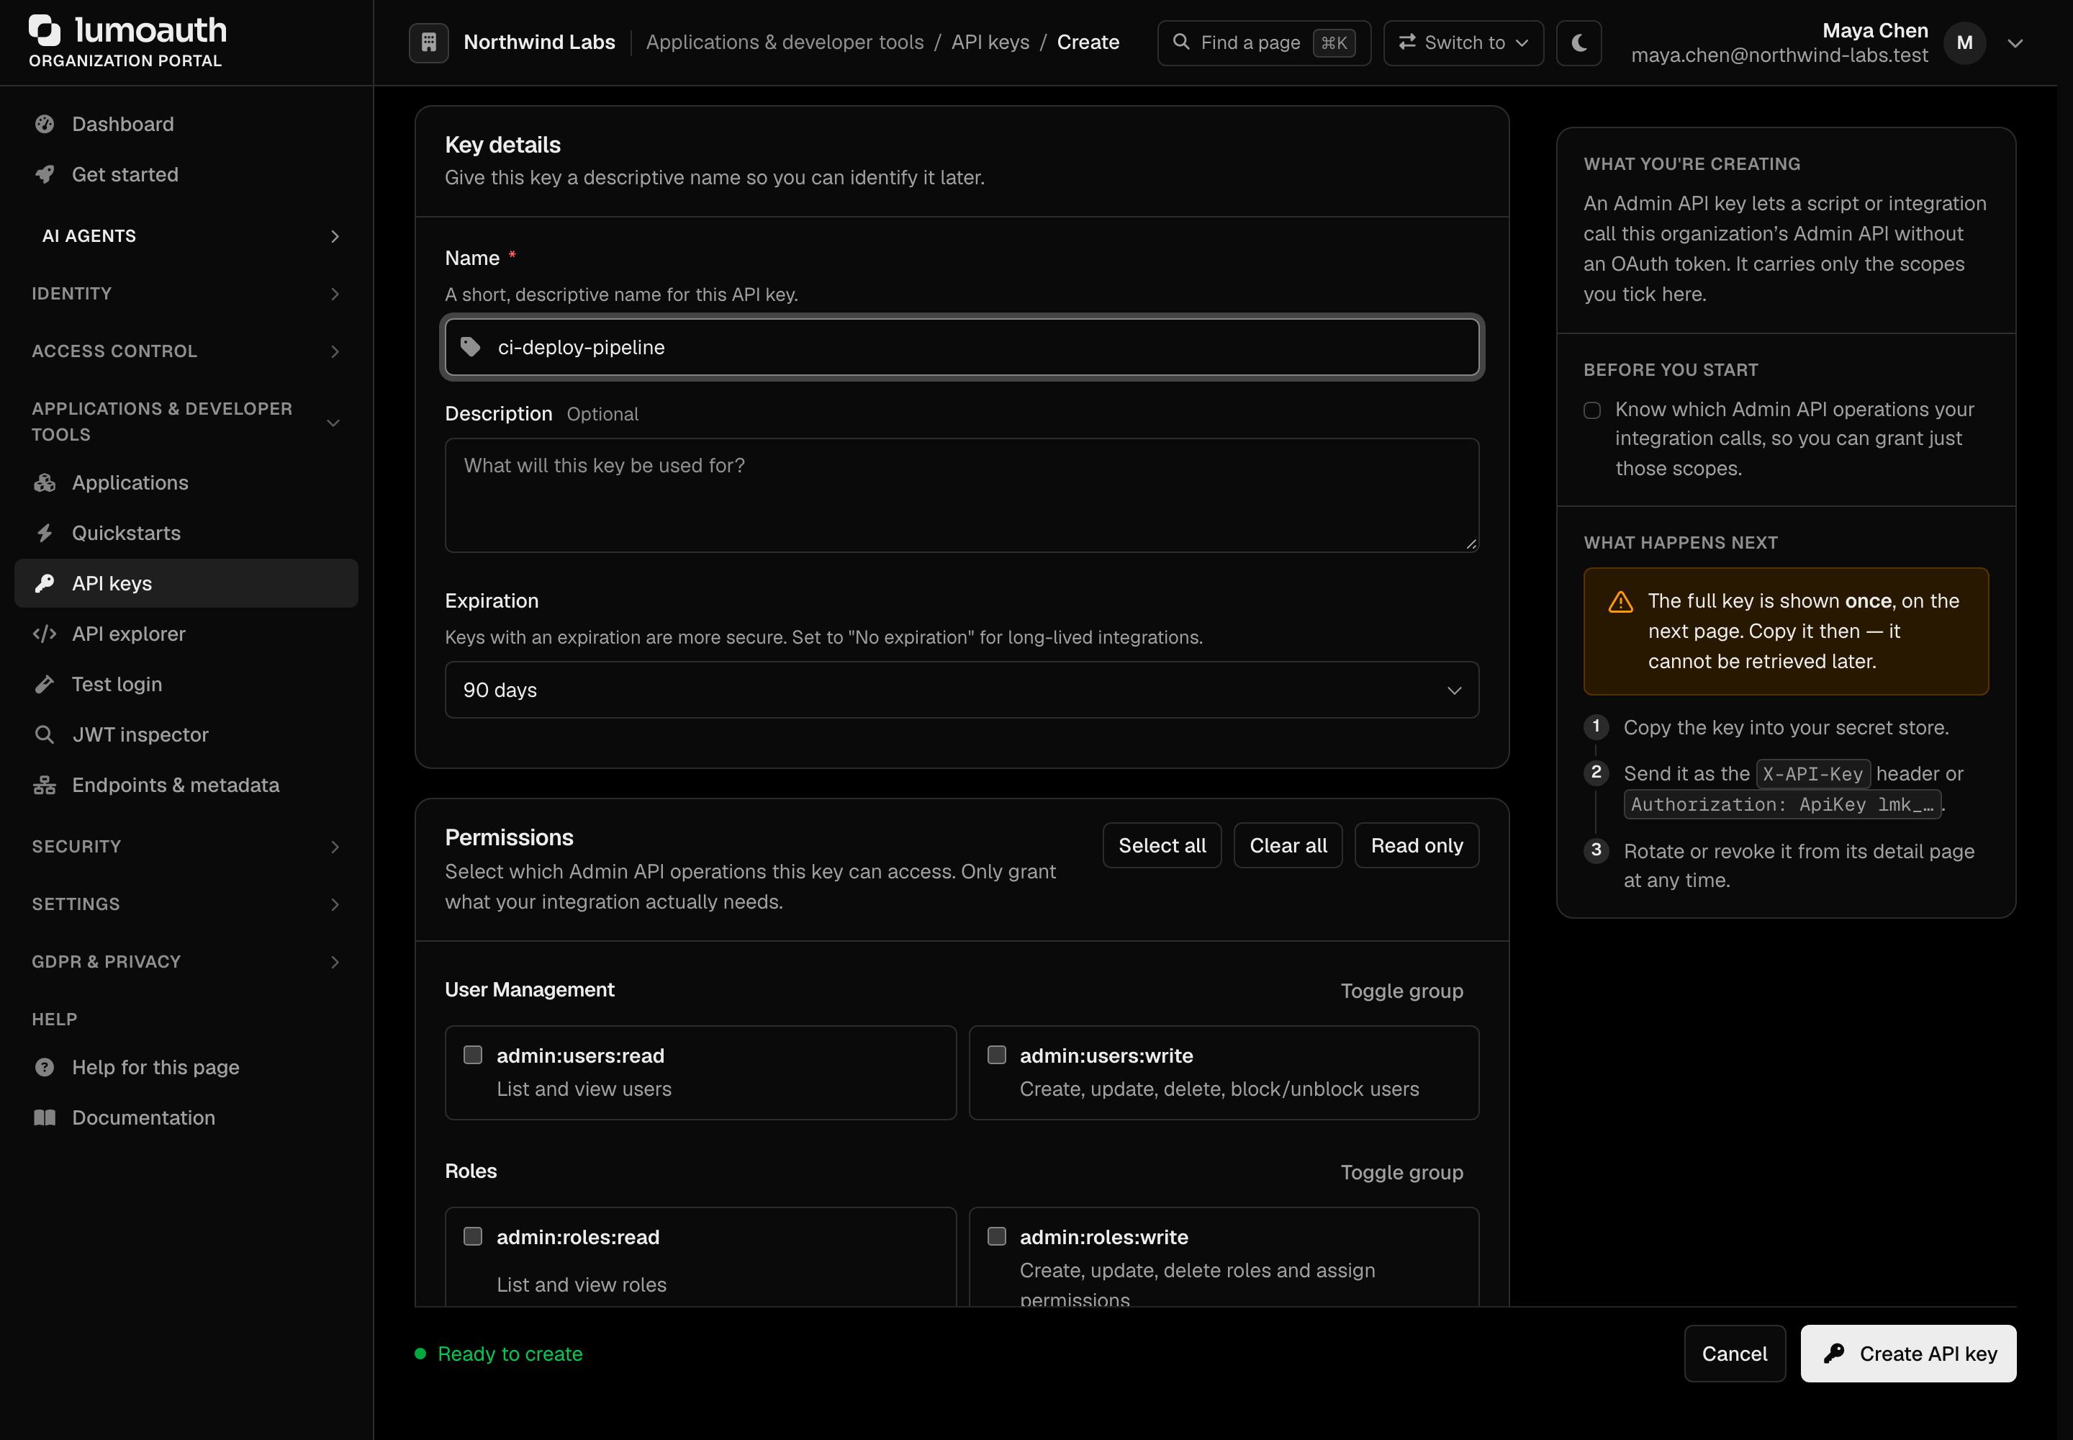Viewport: 2073px width, 1440px height.
Task: Click the Cancel button
Action: [1734, 1354]
